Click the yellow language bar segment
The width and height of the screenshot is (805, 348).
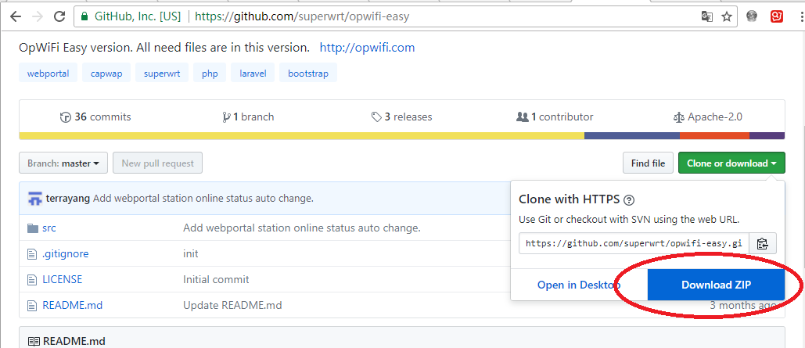click(301, 136)
